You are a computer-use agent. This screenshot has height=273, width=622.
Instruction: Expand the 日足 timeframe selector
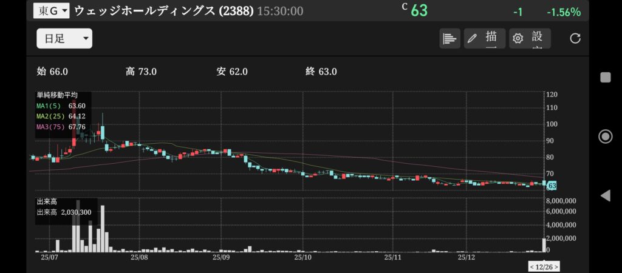(x=64, y=39)
